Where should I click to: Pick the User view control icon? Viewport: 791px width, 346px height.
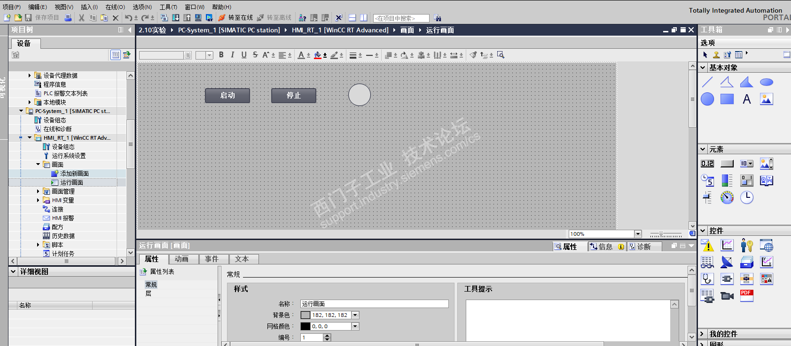747,245
